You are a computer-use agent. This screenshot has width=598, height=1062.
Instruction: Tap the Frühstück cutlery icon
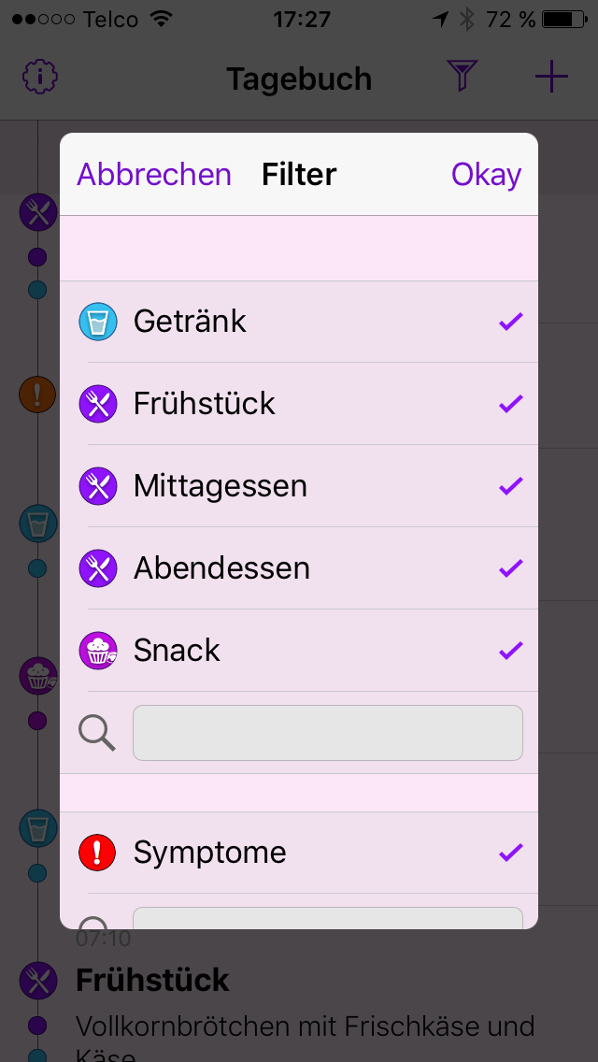(x=98, y=404)
